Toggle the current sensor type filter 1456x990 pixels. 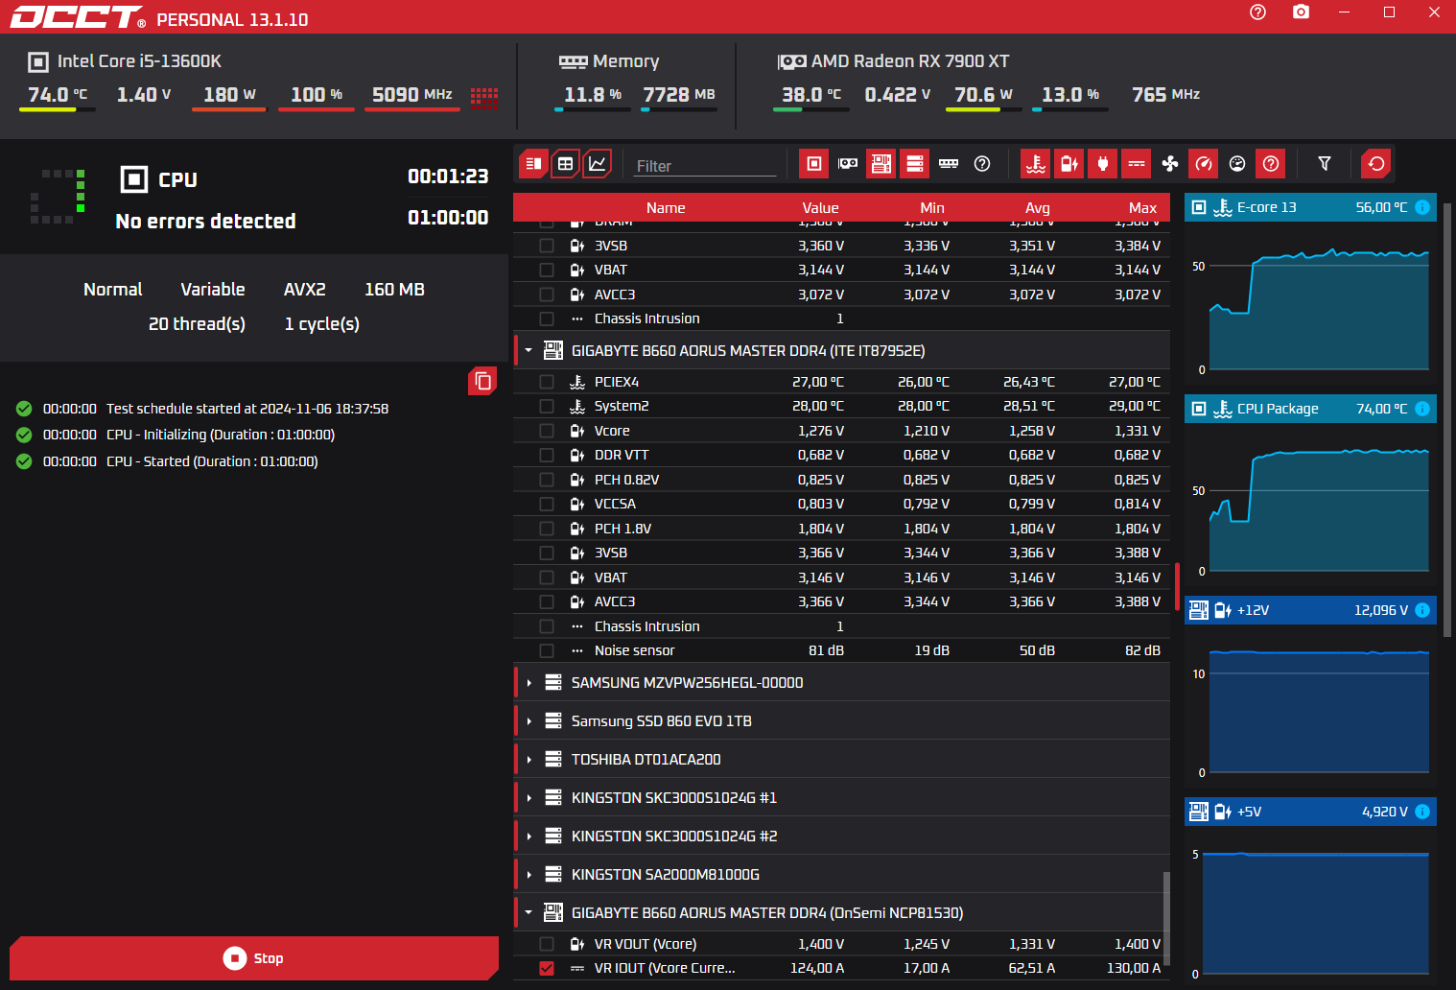[1137, 164]
